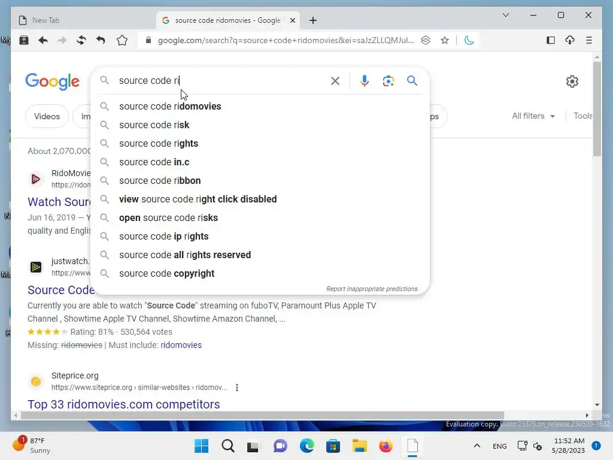613x460 pixels.
Task: Show hidden system tray icons chevron
Action: [477, 446]
